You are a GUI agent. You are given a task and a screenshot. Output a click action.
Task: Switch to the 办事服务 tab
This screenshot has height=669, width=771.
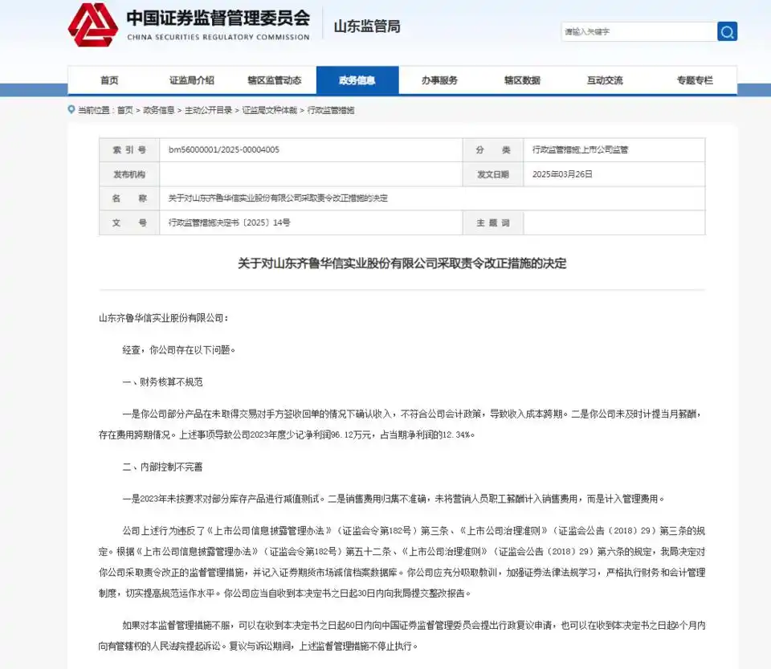click(x=439, y=80)
